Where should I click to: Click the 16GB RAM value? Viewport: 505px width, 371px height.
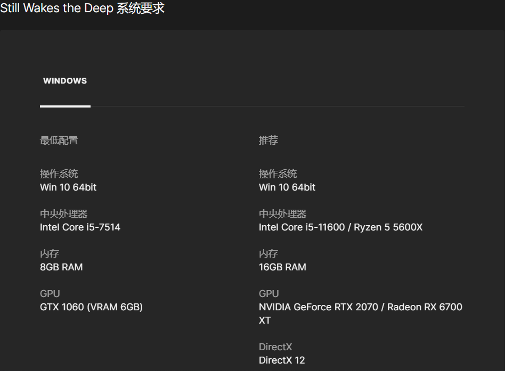282,267
